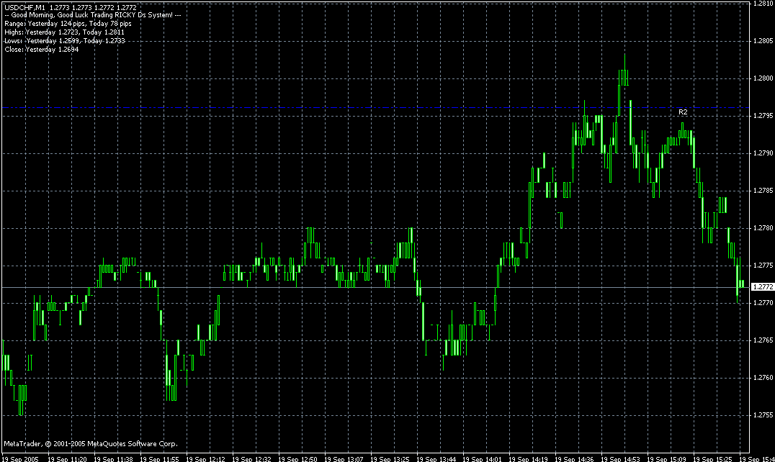This screenshot has height=462, width=775.
Task: Click the 19 Sep 12:32 time label
Action: click(x=251, y=458)
